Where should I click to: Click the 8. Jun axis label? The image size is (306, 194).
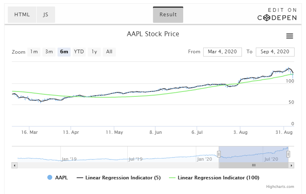pyautogui.click(x=155, y=132)
